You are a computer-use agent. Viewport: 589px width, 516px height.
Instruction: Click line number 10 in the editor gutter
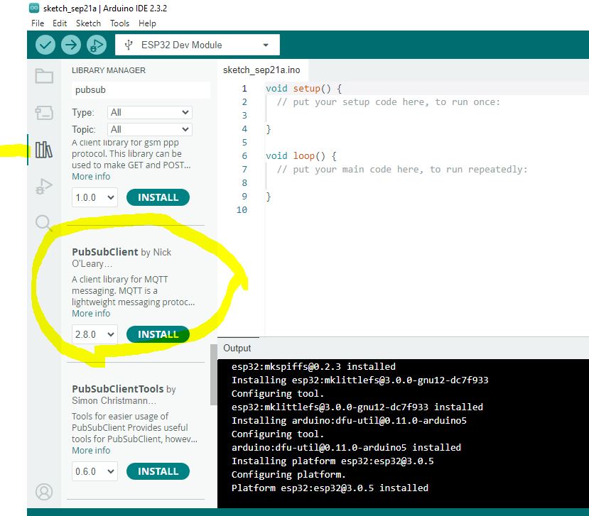tap(242, 210)
